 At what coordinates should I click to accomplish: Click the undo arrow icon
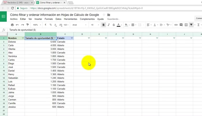point(18,25)
